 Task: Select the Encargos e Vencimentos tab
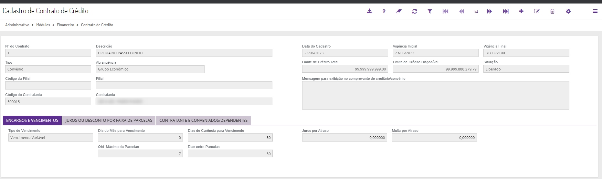point(32,121)
